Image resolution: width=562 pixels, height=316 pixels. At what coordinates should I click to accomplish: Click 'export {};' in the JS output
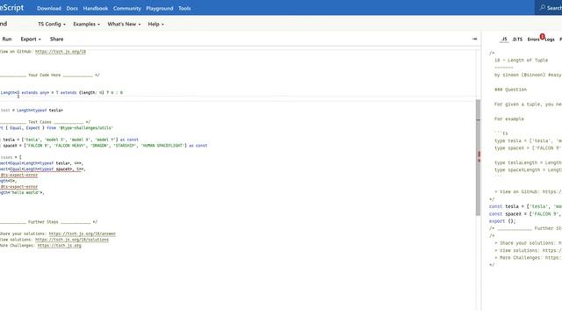[502, 221]
